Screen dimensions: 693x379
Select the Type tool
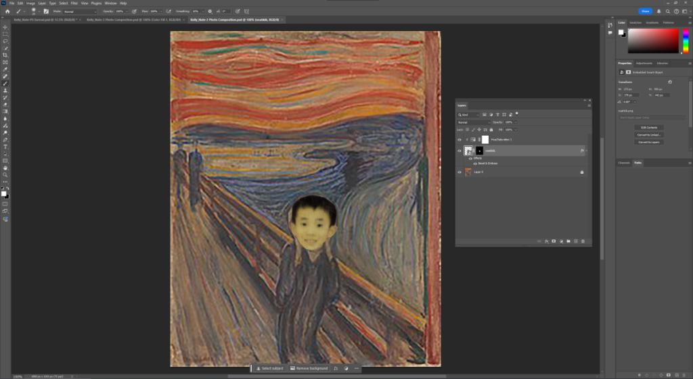(x=5, y=147)
